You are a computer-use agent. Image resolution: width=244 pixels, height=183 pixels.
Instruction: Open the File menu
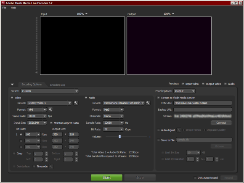coord(4,8)
